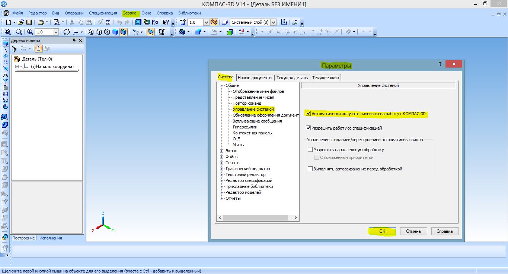Toggle Автоматически получать лицензию checkbox
The image size is (508, 274).
308,114
